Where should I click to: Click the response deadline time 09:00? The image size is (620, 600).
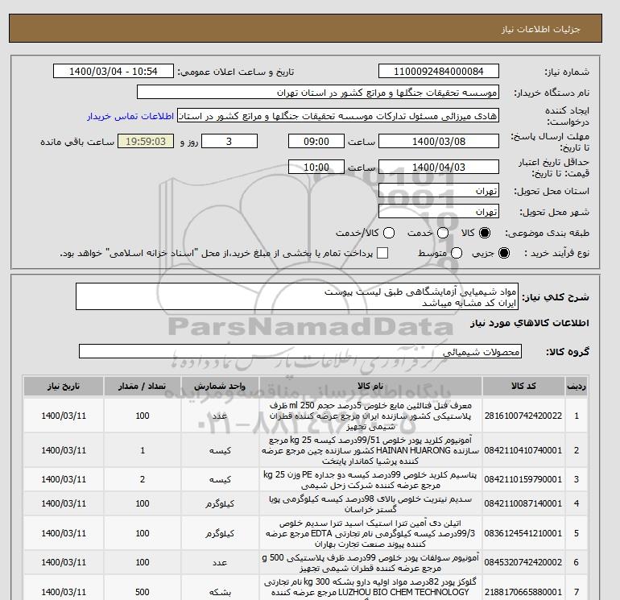coord(316,141)
